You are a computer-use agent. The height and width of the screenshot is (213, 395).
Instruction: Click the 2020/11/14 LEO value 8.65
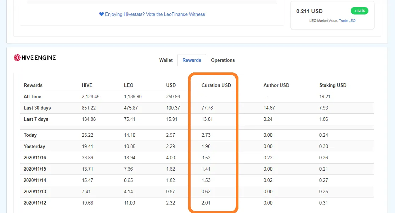click(128, 181)
